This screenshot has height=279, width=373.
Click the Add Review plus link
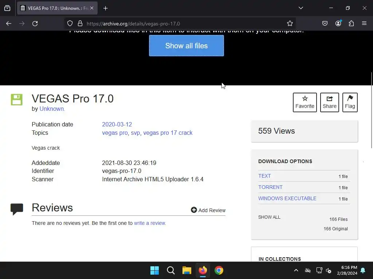click(208, 210)
